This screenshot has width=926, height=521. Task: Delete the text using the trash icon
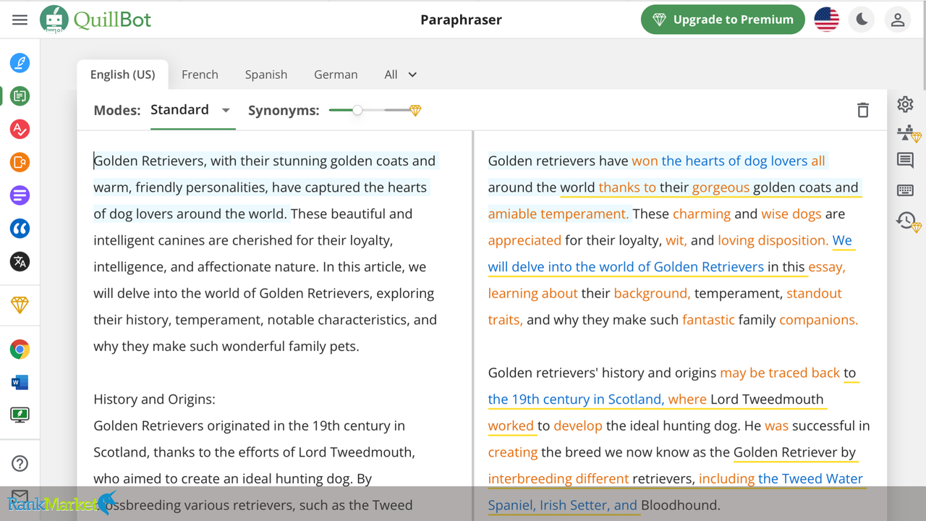(862, 110)
